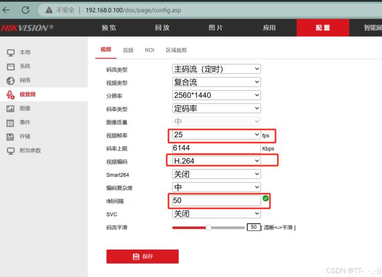Click the 附加参数 monitor icon in sidebar
Viewport: 382px width, 277px height.
coord(11,151)
